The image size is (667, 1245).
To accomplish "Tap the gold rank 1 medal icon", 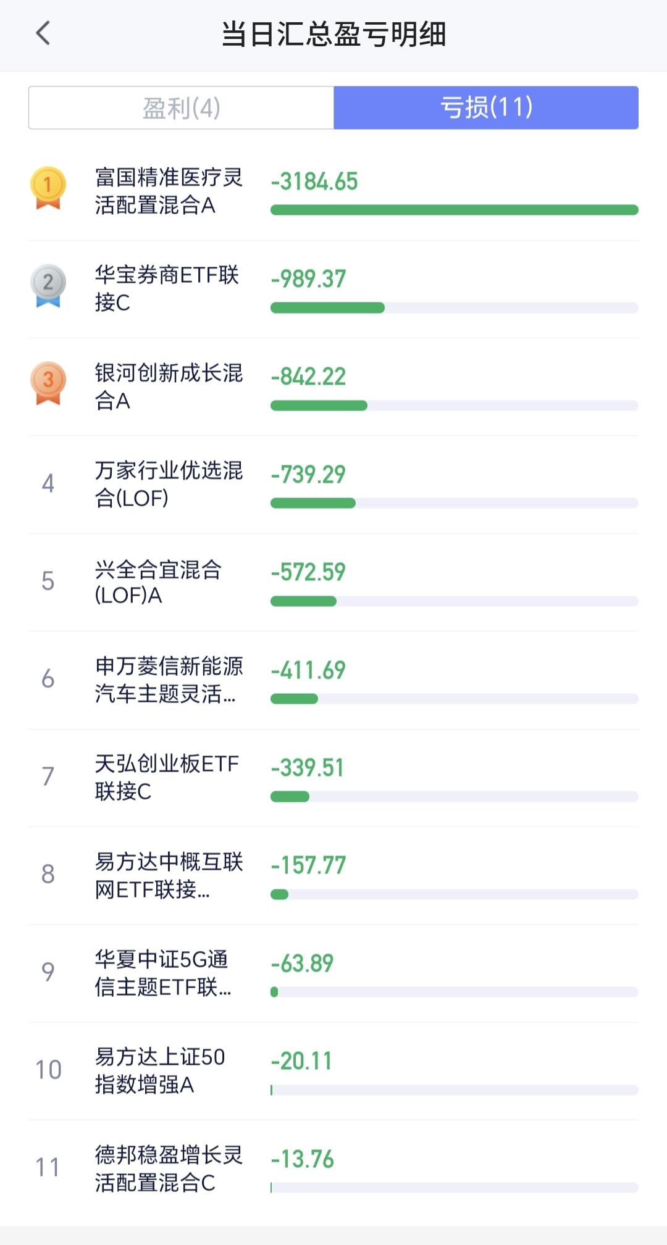I will pyautogui.click(x=48, y=188).
